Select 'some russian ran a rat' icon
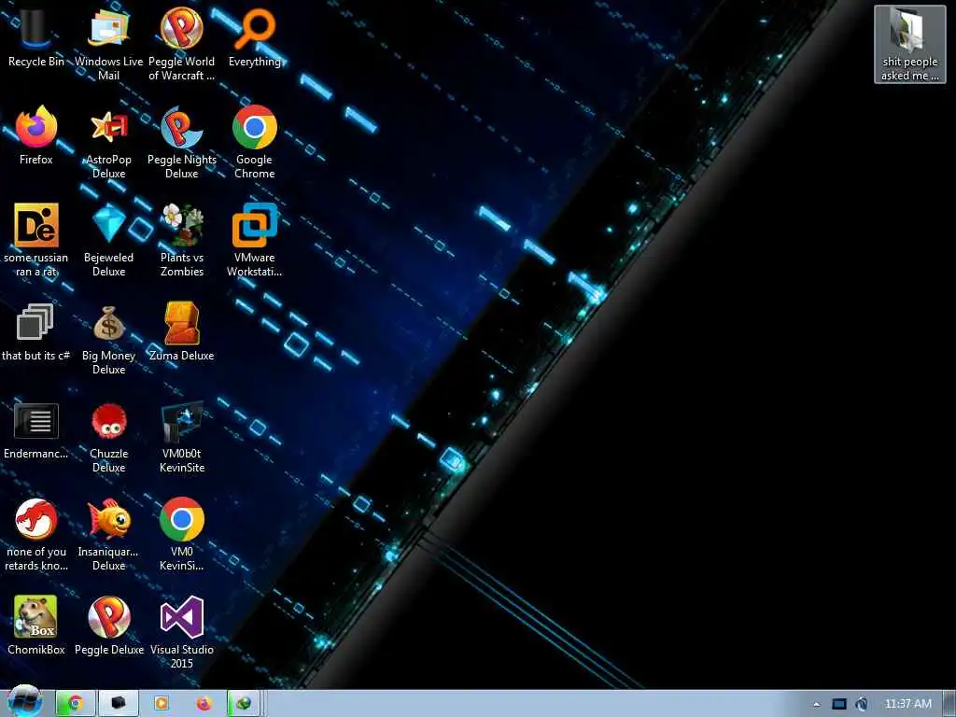Screen dimensions: 956x717 coord(36,240)
